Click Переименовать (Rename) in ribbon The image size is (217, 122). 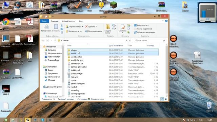pos(94,31)
